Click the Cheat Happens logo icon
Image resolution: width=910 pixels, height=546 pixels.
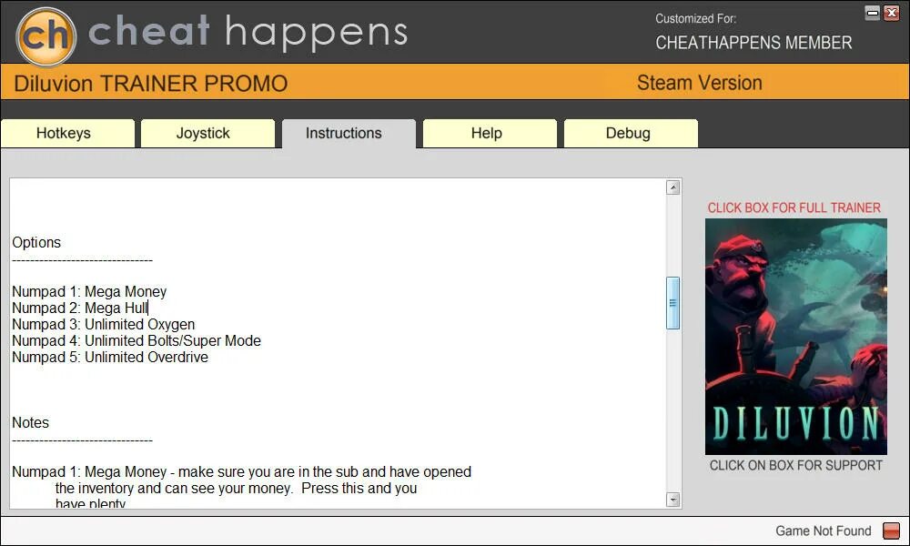[45, 36]
